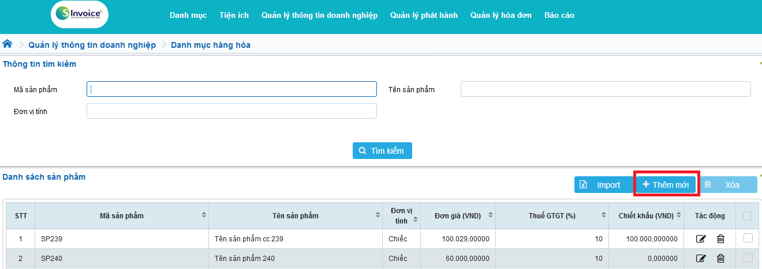Screen dimensions: 762x269
Task: Toggle the select-all checkbox in table header
Action: point(748,216)
